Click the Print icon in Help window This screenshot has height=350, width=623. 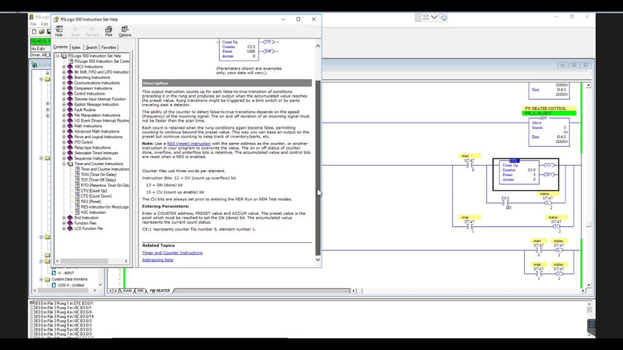(109, 30)
